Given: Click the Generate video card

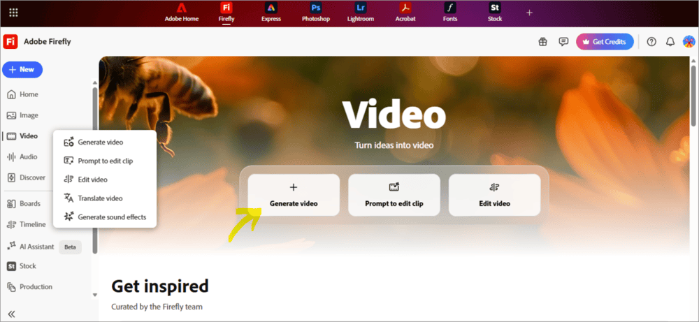Looking at the screenshot, I should (294, 195).
